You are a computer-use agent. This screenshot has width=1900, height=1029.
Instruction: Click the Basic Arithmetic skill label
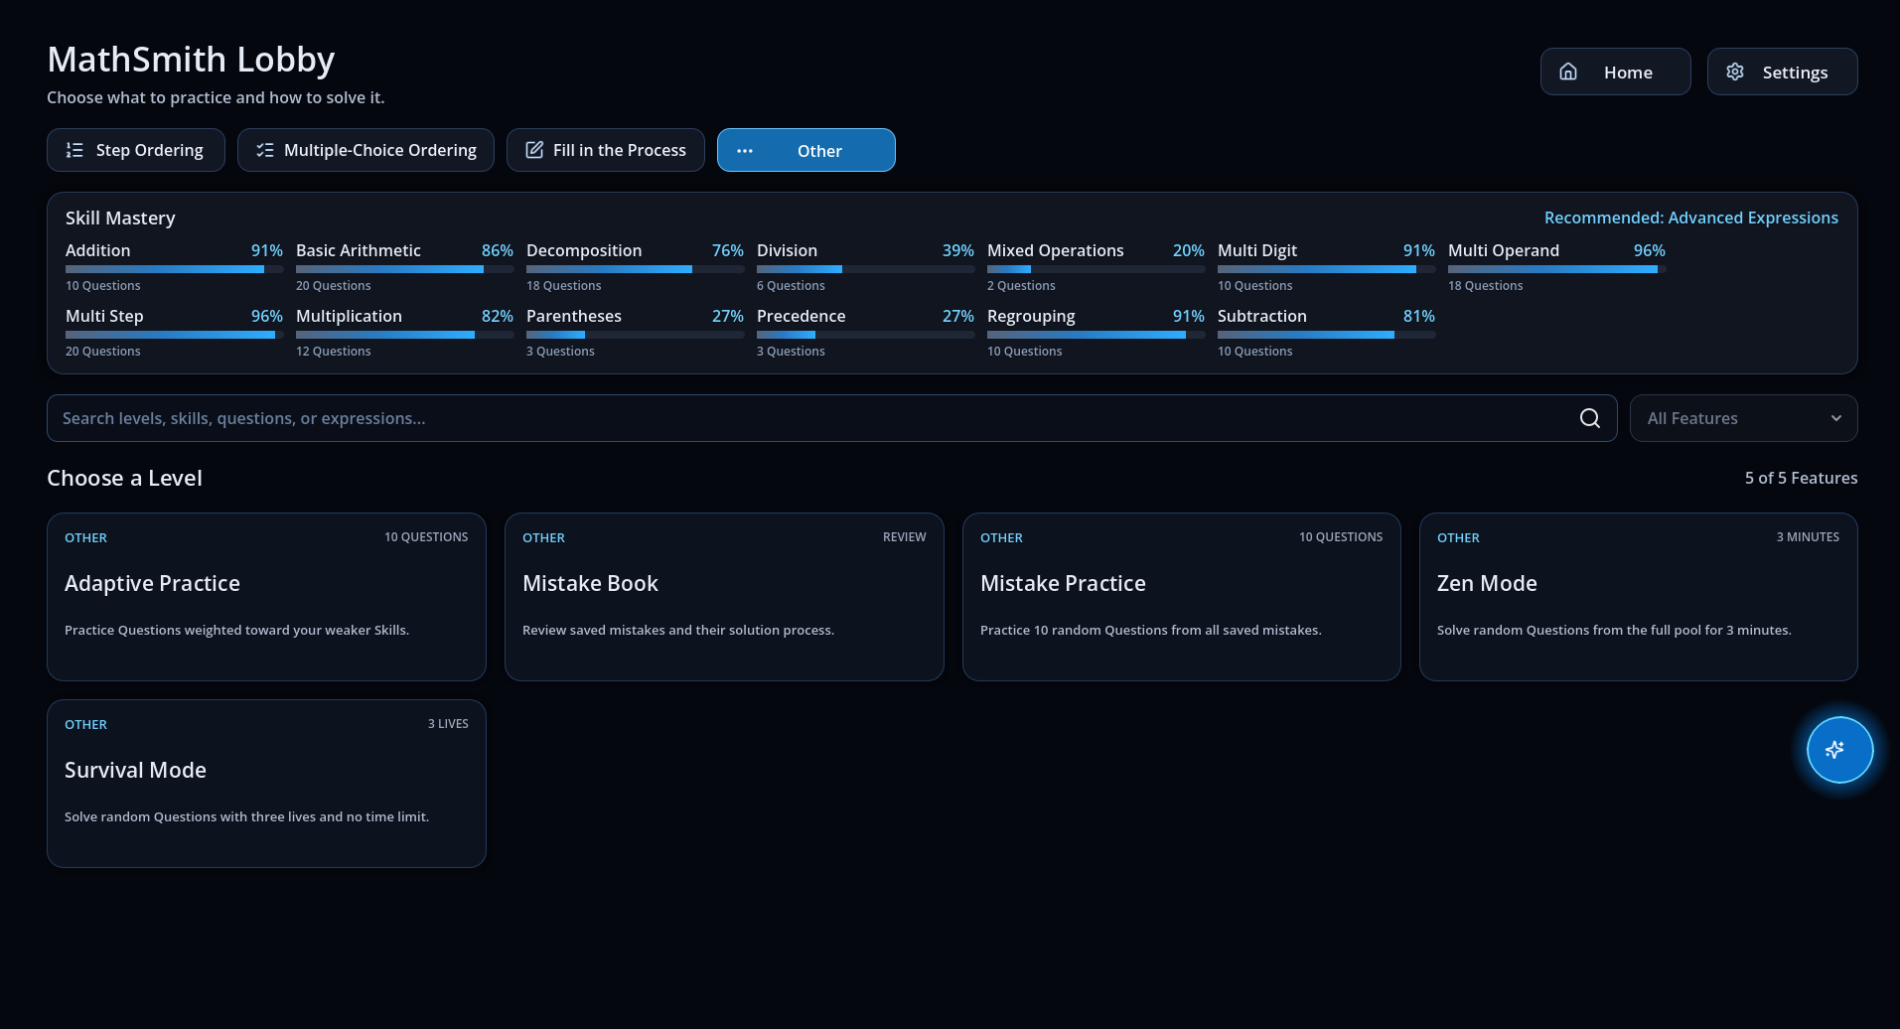(x=359, y=250)
